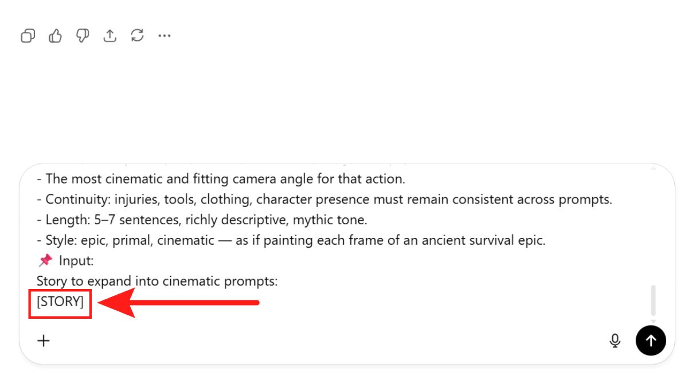
Task: Click the "most cinematic and fitting camera angle" line
Action: coord(225,179)
